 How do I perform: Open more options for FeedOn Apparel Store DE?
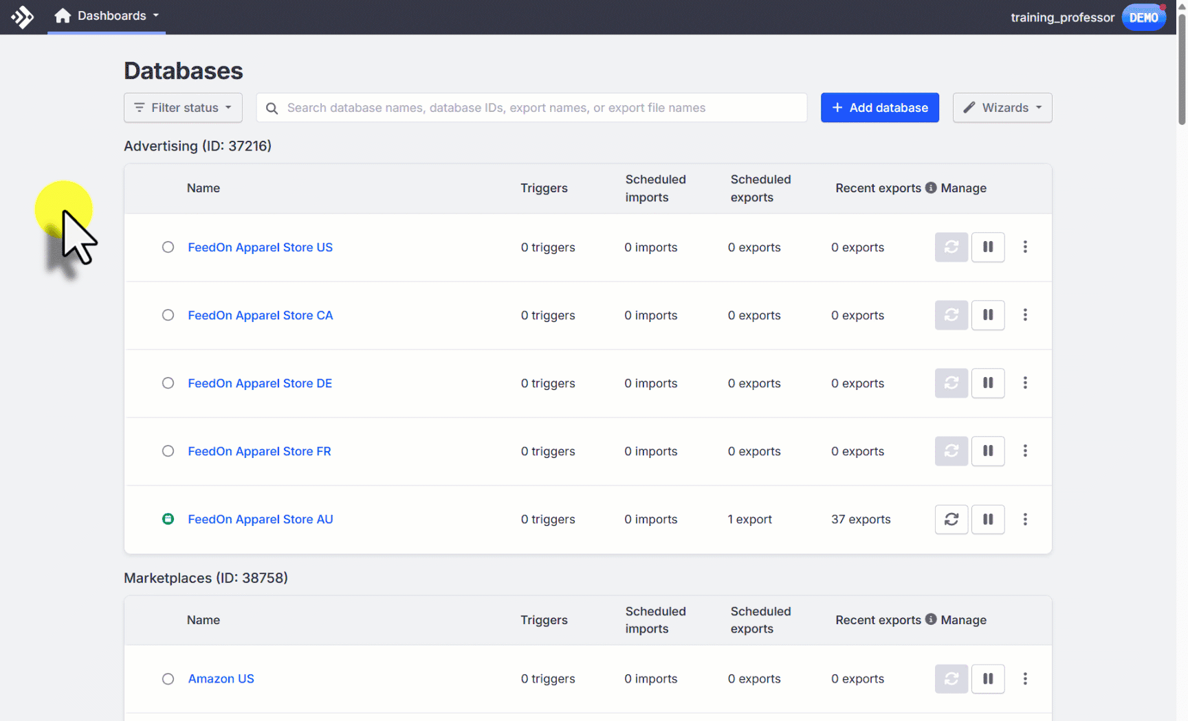(1025, 383)
